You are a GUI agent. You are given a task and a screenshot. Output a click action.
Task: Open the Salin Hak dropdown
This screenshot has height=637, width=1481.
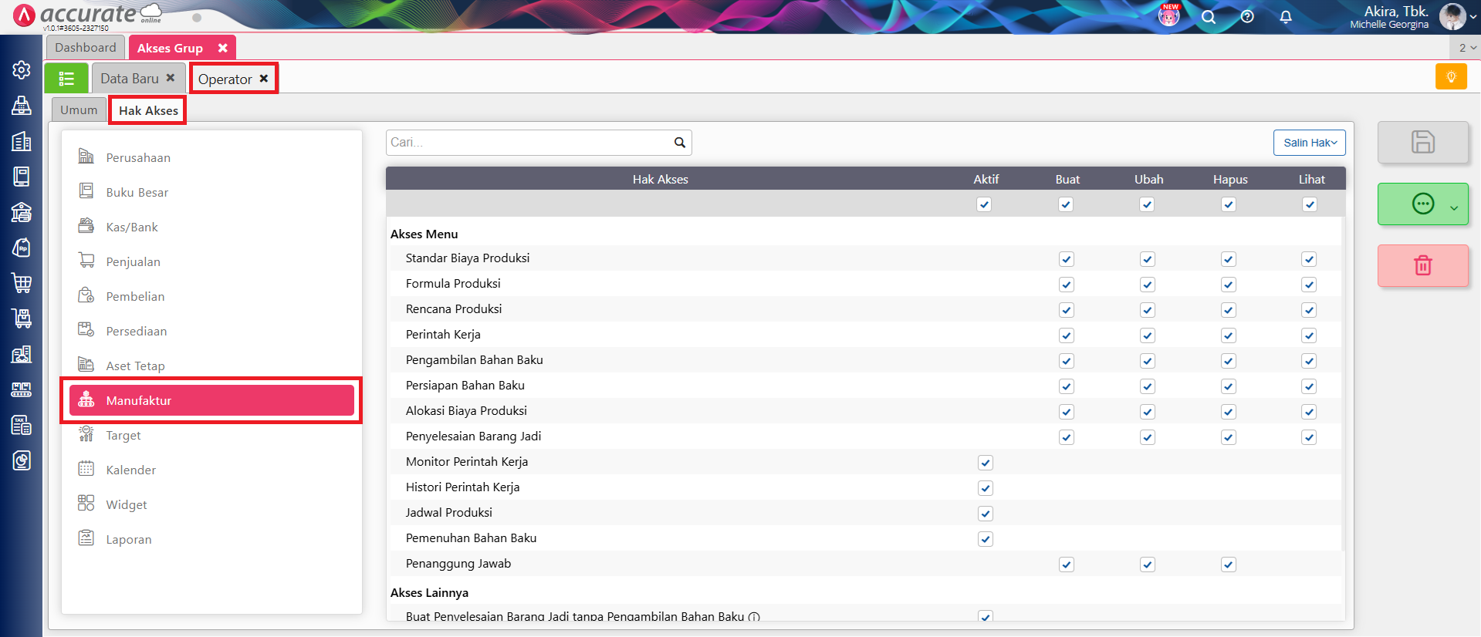(1309, 143)
